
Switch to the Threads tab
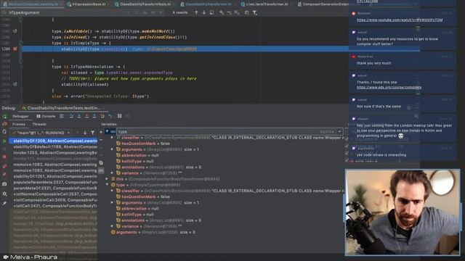click(x=39, y=124)
